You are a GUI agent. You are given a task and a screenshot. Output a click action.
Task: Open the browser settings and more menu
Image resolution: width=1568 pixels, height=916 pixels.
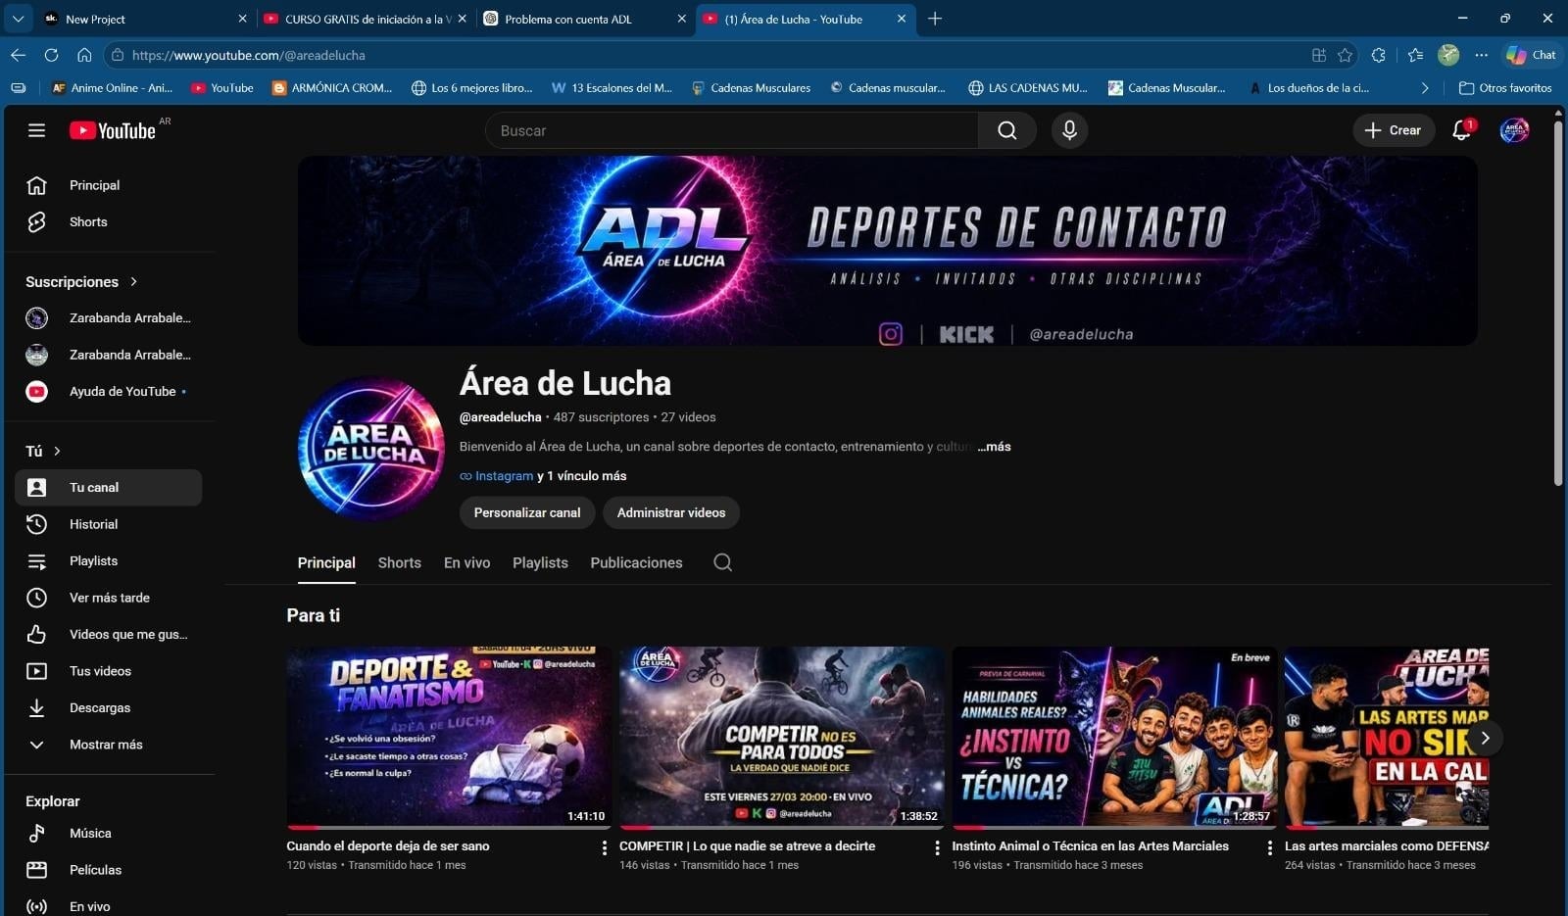coord(1482,55)
